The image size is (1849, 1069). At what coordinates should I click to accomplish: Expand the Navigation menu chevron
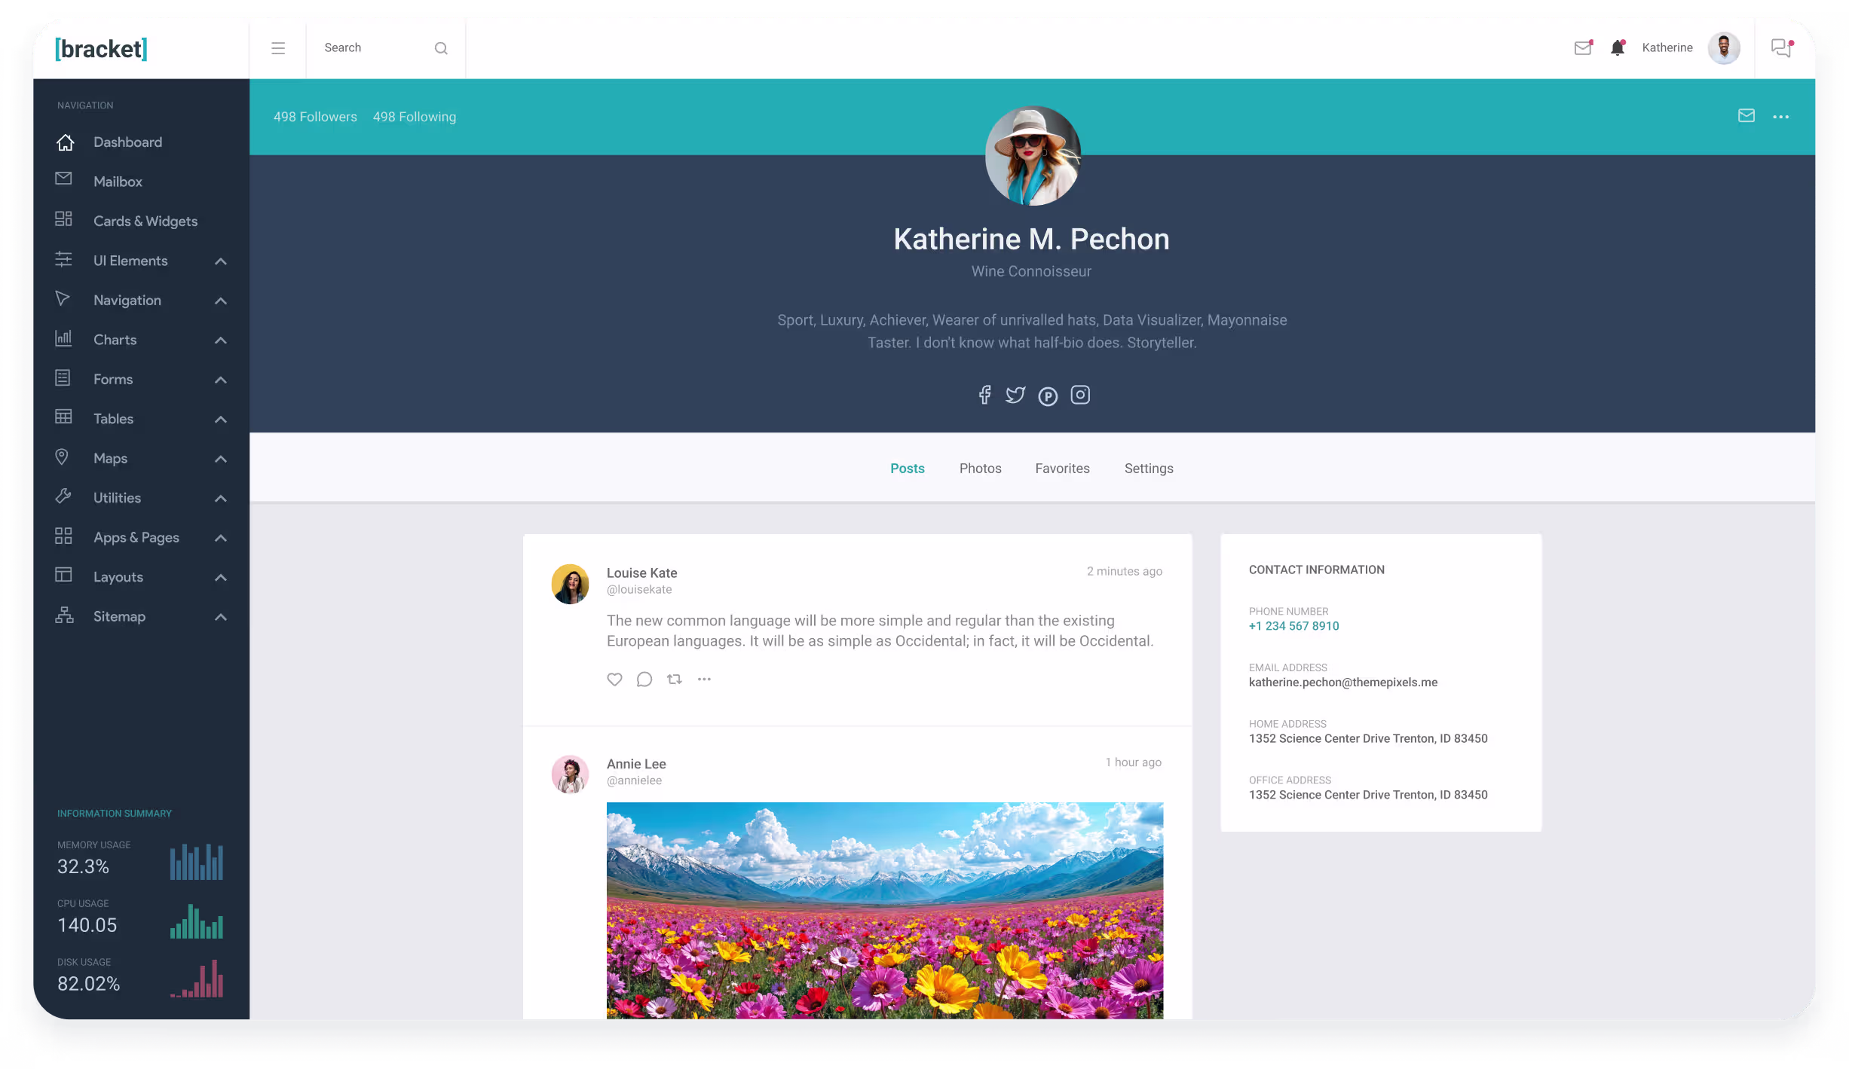[221, 301]
